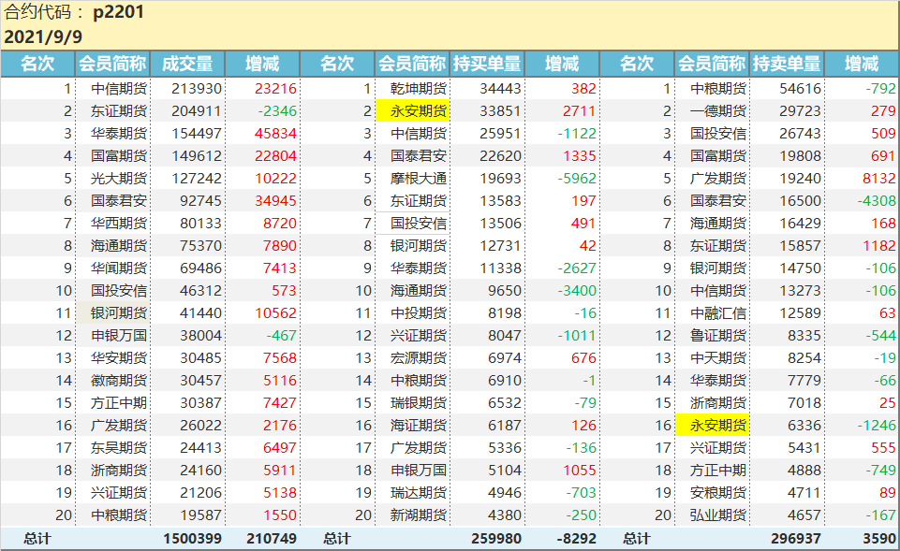Click the volume value 21206
The height and width of the screenshot is (551, 900).
coord(200,492)
